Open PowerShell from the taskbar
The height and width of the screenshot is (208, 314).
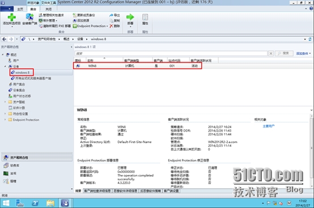pos(35,203)
